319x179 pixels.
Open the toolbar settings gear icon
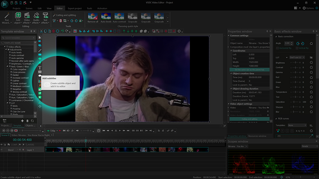tap(179, 31)
